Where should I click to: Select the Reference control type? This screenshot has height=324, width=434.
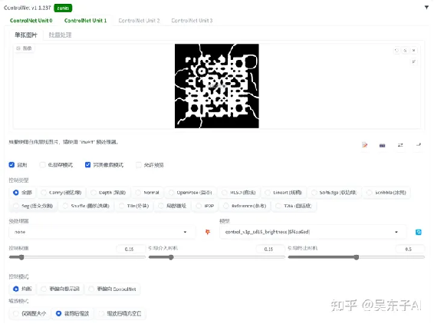pyautogui.click(x=245, y=206)
